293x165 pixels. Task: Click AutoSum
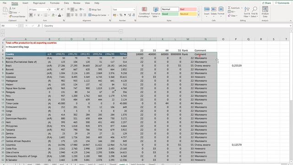(233, 8)
